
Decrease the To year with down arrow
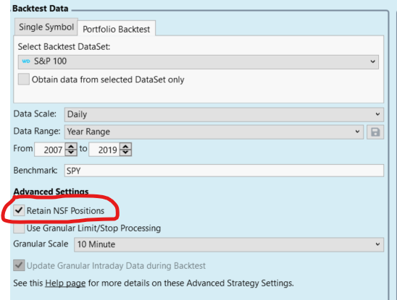125,153
